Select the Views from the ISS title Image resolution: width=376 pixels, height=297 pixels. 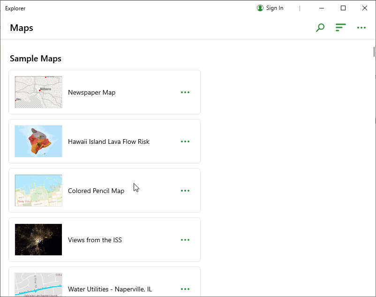click(x=95, y=240)
